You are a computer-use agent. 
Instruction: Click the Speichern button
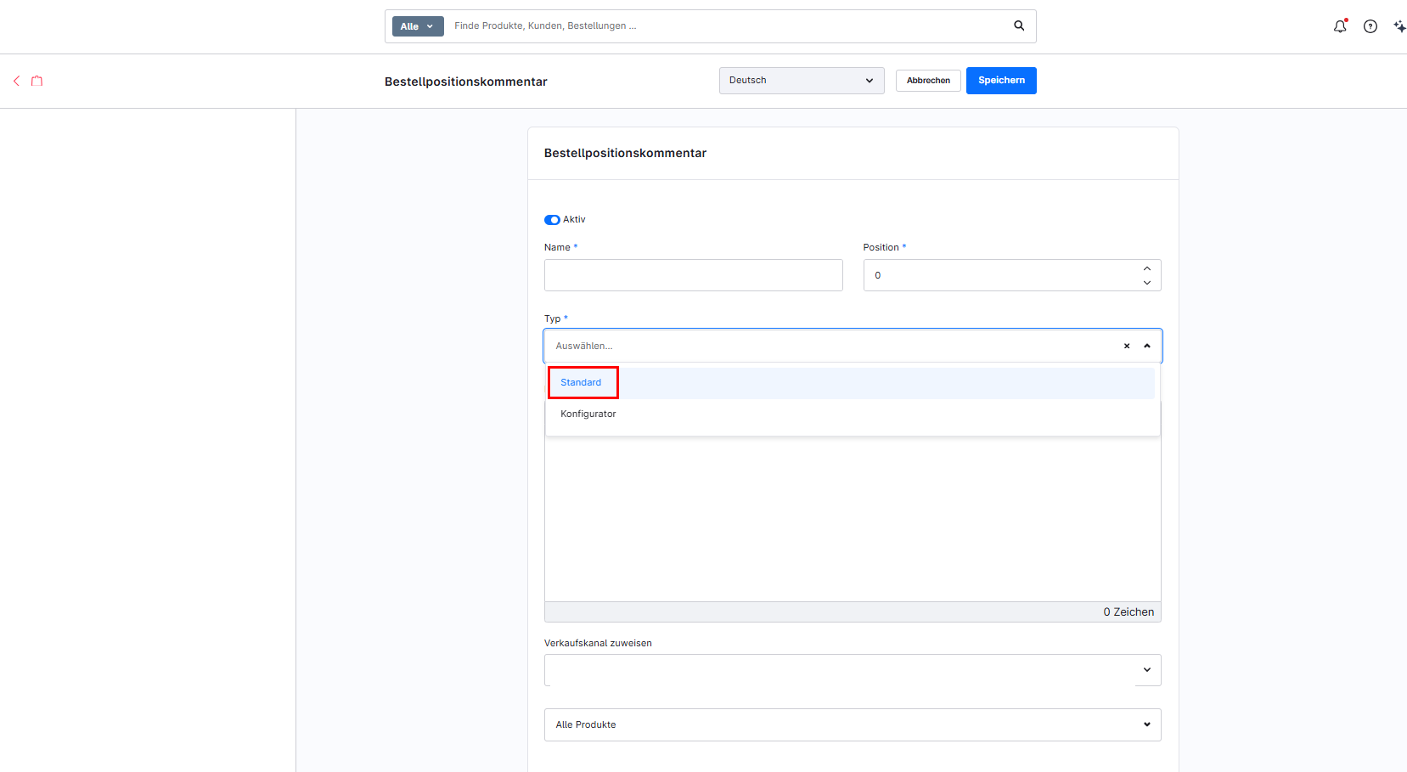coord(1001,81)
